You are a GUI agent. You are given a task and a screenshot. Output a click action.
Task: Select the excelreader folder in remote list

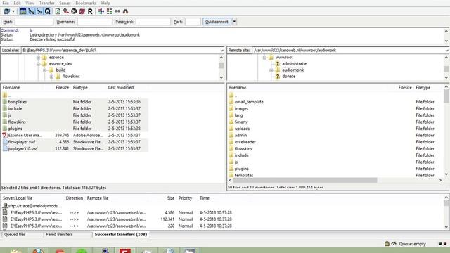point(245,142)
